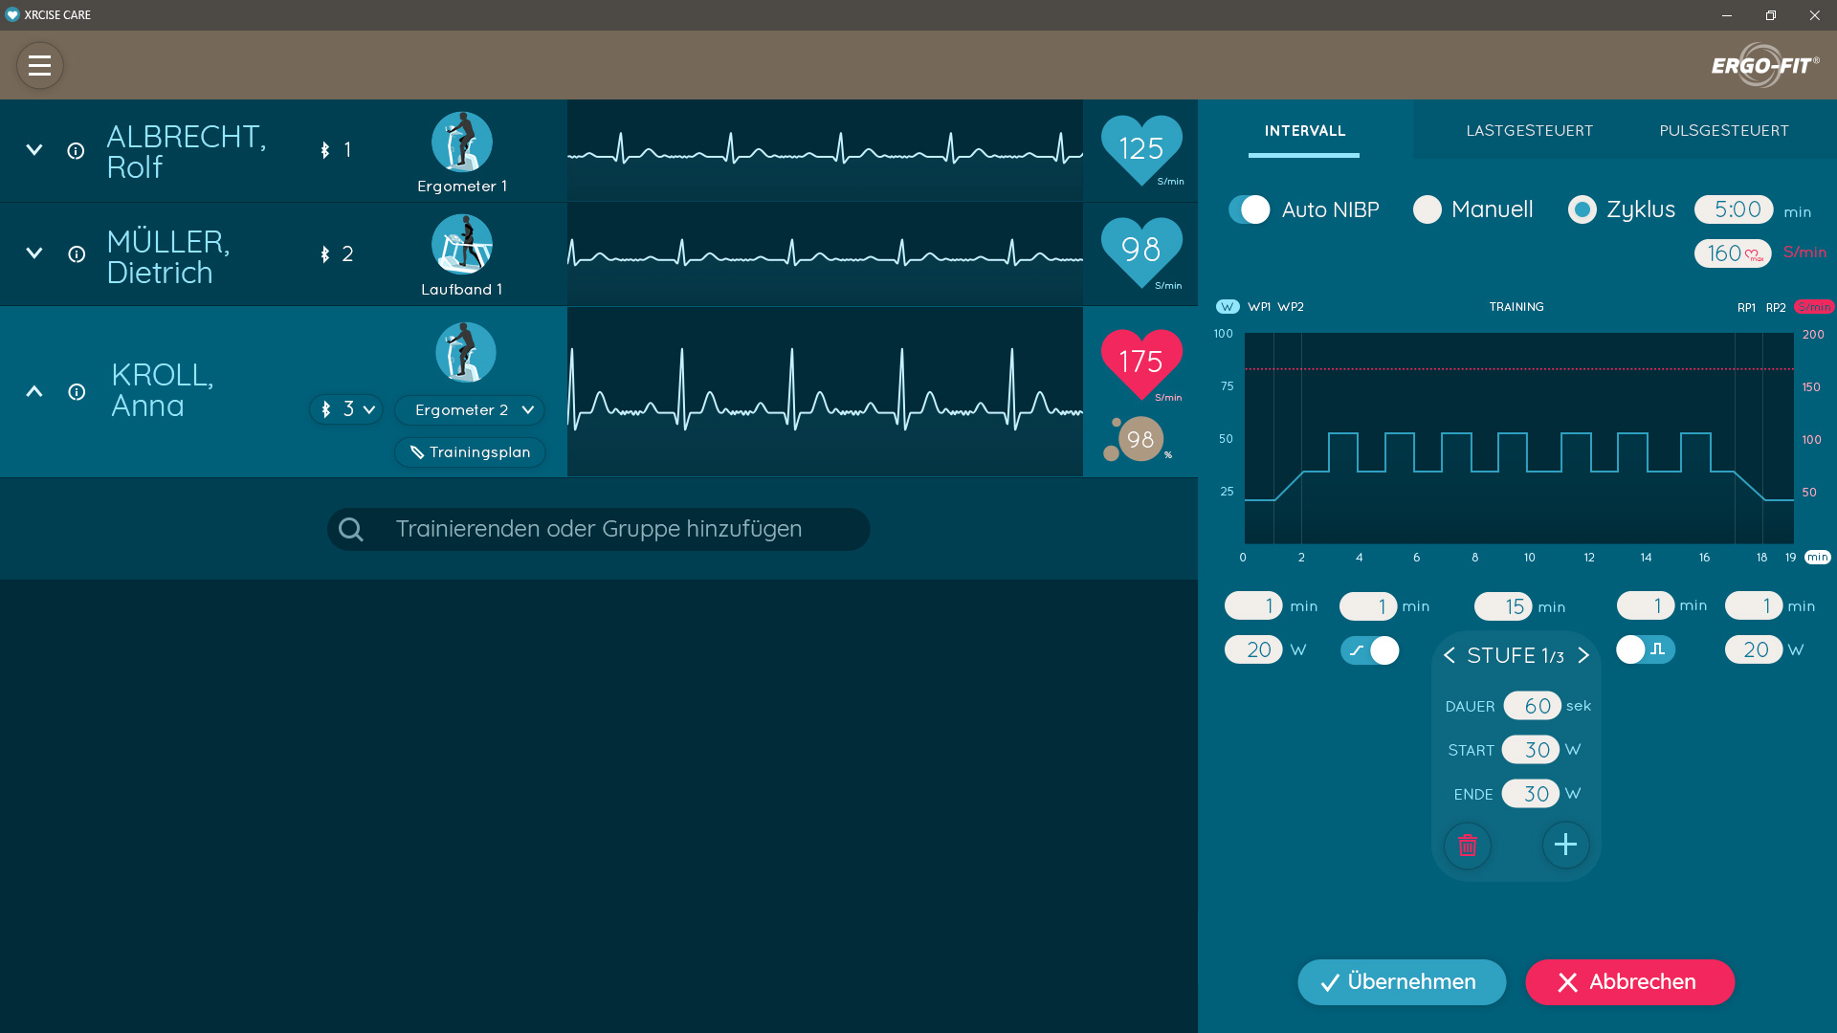Click the info icon for Müller, Dietrich
1837x1033 pixels.
77,254
